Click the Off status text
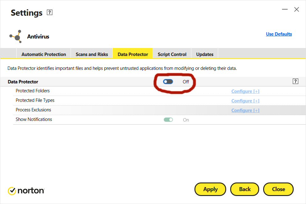Screen dimensions: 306x204 click(186, 82)
